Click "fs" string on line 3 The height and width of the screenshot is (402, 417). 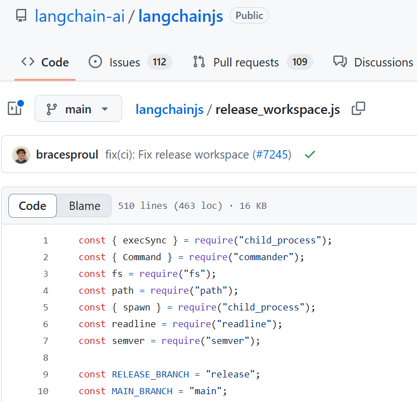pos(195,274)
